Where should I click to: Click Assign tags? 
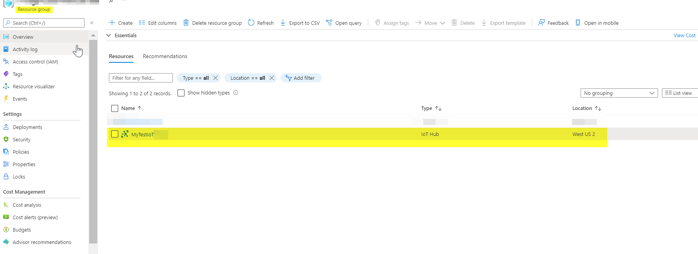click(391, 23)
